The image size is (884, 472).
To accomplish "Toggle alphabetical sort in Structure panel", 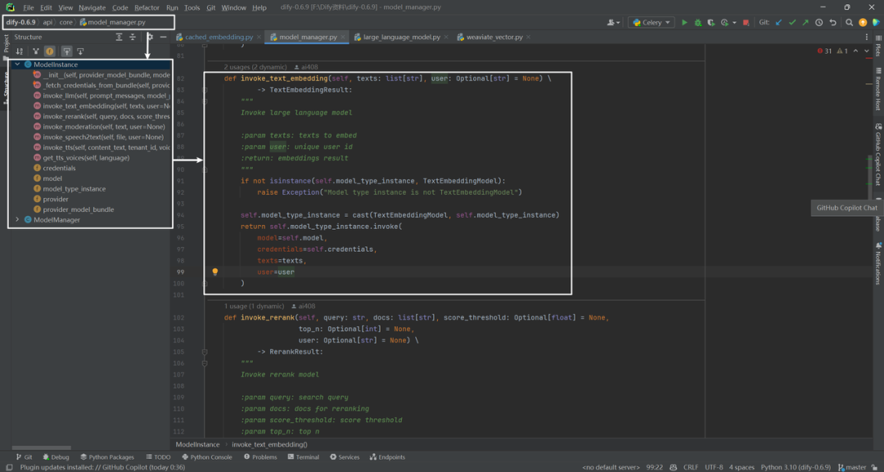I will pos(19,52).
